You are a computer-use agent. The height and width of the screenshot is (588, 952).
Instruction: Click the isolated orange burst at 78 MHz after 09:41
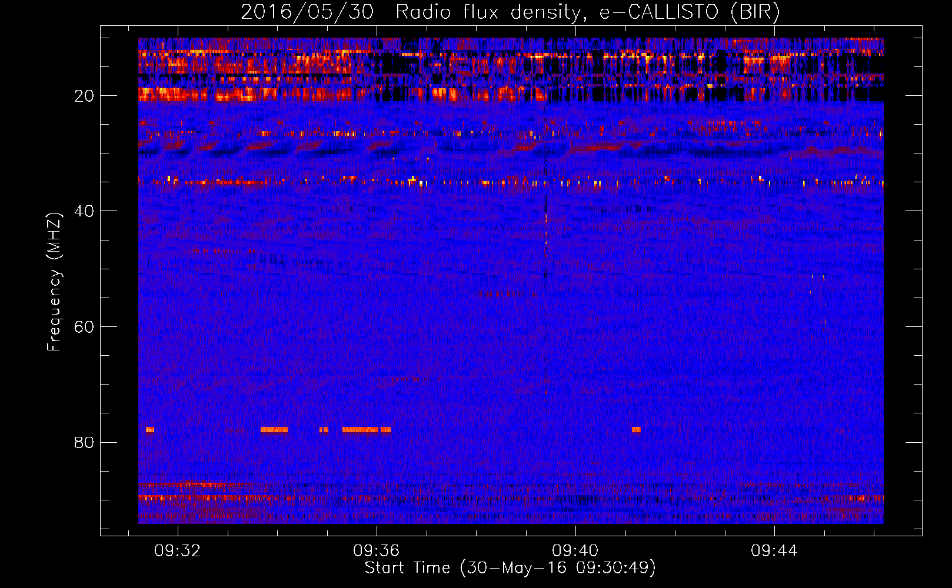click(636, 430)
